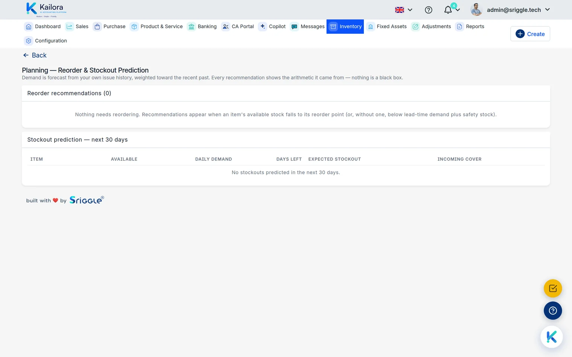The width and height of the screenshot is (572, 357).
Task: Go back using the Back link
Action: pyautogui.click(x=35, y=55)
